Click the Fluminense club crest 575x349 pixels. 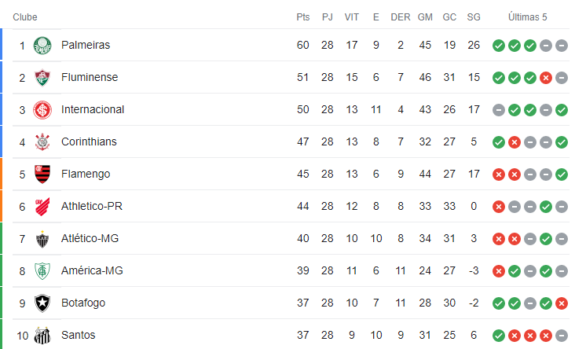coord(42,78)
